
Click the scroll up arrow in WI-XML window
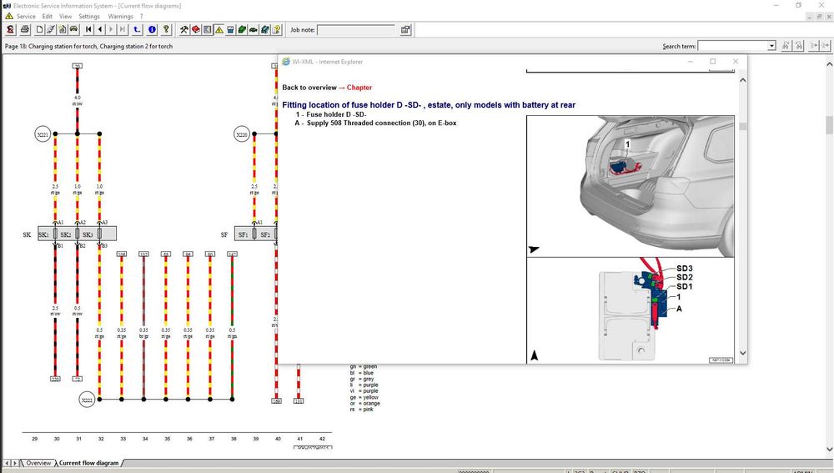(742, 80)
